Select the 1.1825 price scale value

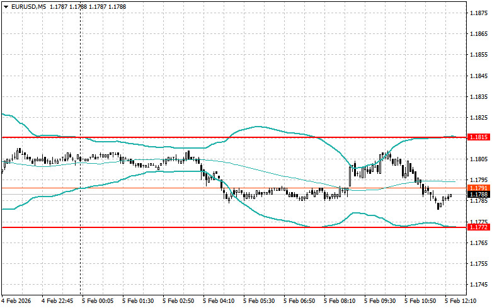point(479,117)
